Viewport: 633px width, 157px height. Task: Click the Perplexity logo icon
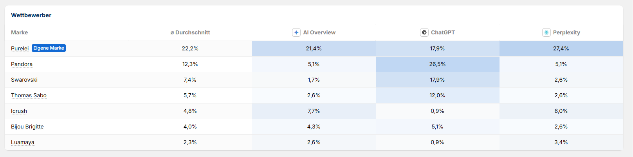click(546, 32)
